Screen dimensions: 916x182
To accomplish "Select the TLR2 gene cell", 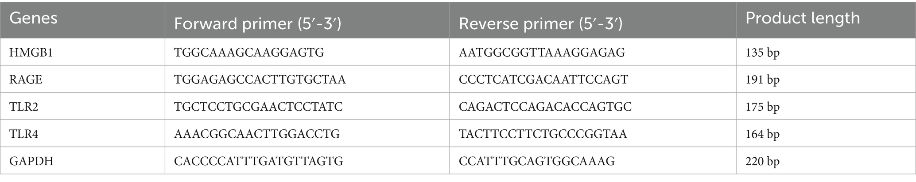I will 24,107.
